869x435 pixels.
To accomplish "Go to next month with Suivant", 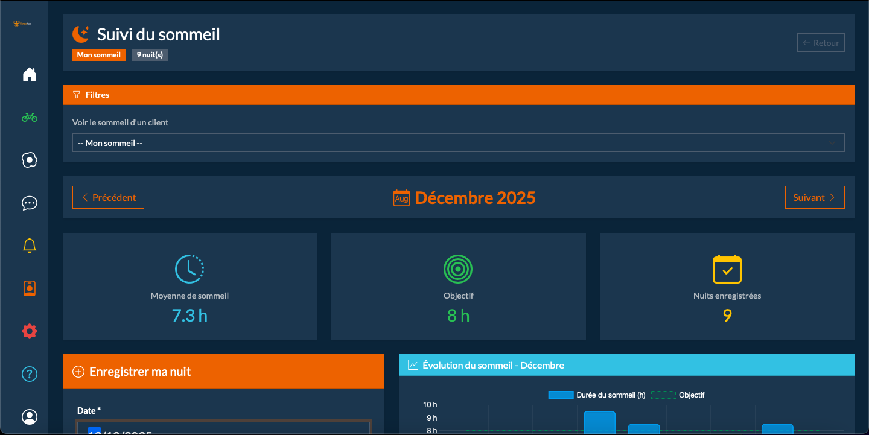I will point(814,197).
